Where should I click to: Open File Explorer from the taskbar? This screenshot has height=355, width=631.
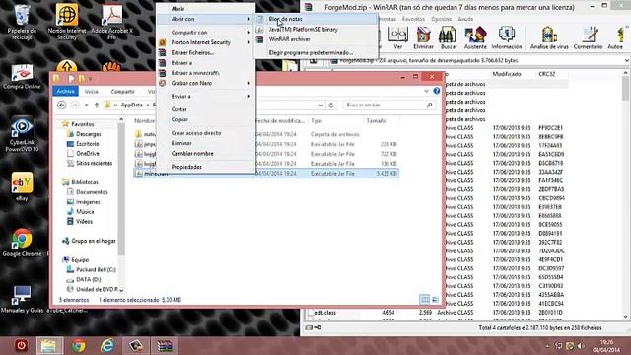(x=49, y=345)
